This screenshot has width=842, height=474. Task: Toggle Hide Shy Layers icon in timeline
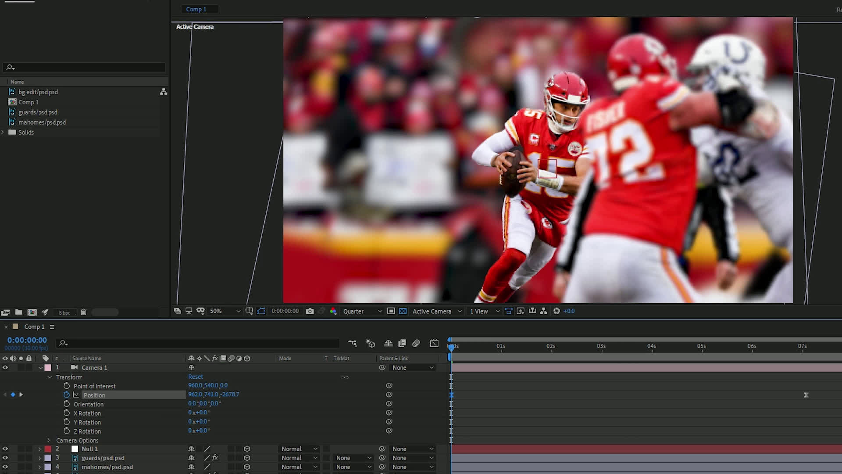[x=388, y=343]
